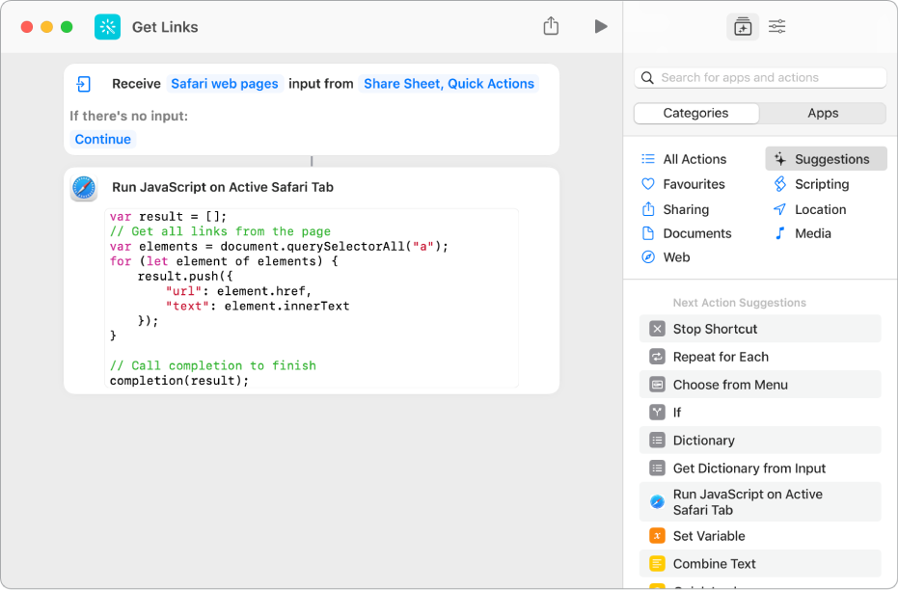Image resolution: width=898 pixels, height=590 pixels.
Task: Select the Media category
Action: tap(812, 233)
